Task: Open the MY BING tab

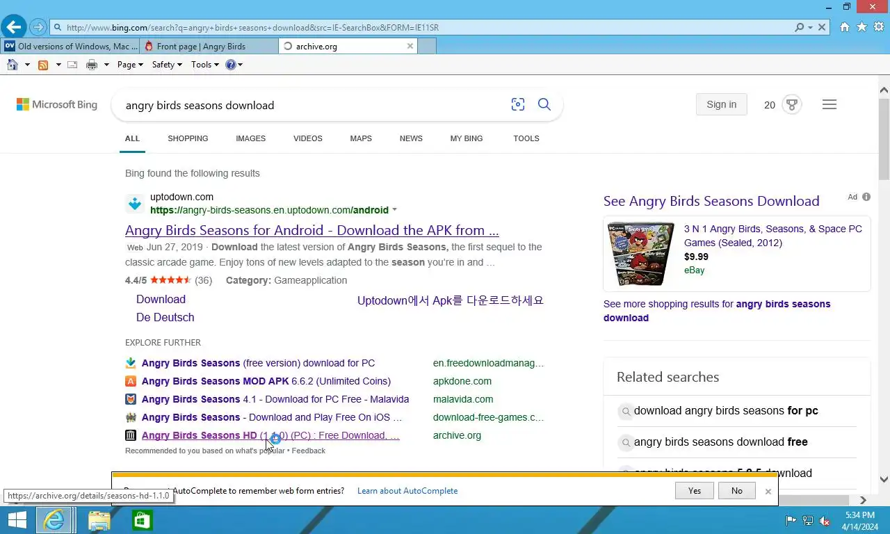Action: (x=466, y=138)
